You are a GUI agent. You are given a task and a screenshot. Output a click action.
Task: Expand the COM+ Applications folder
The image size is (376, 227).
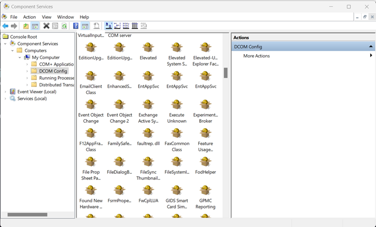[x=27, y=64]
